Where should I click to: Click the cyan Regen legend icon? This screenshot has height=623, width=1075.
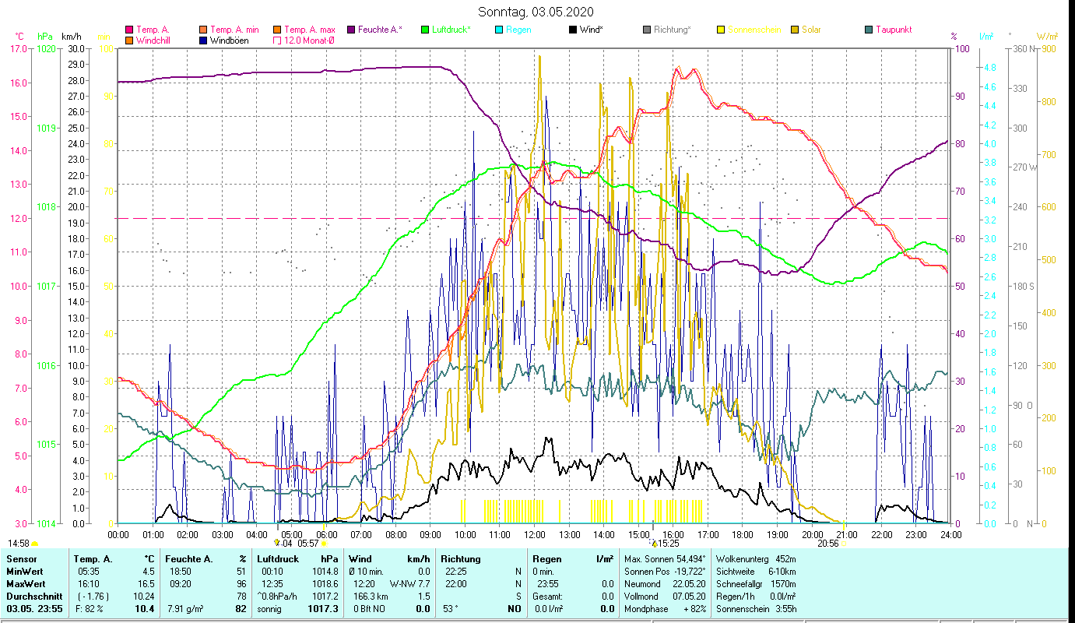click(499, 30)
